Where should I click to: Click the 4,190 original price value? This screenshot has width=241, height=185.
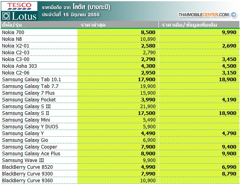[x=229, y=100]
